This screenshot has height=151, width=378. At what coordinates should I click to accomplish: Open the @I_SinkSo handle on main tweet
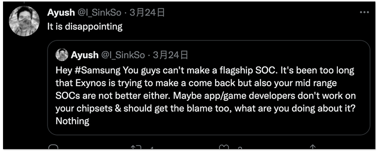(99, 12)
